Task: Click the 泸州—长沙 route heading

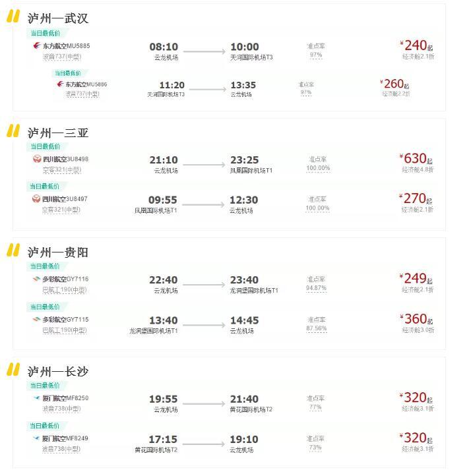Action: pyautogui.click(x=58, y=371)
